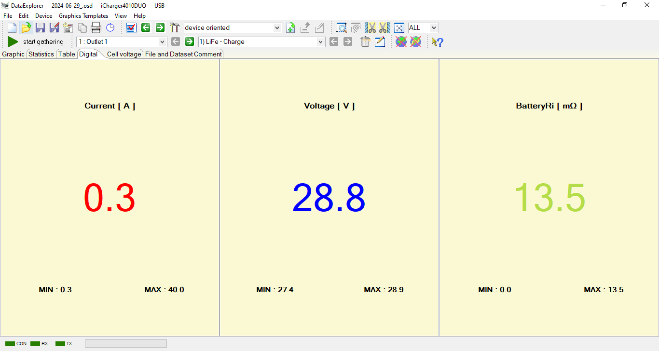The width and height of the screenshot is (659, 351).
Task: Click the fit-to-window icon beside ALL dropdown
Action: click(x=399, y=28)
